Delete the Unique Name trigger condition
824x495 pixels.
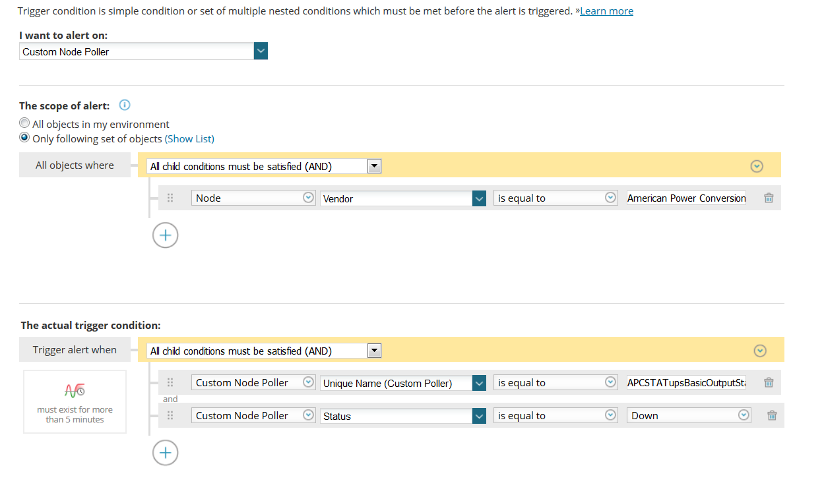click(x=769, y=382)
